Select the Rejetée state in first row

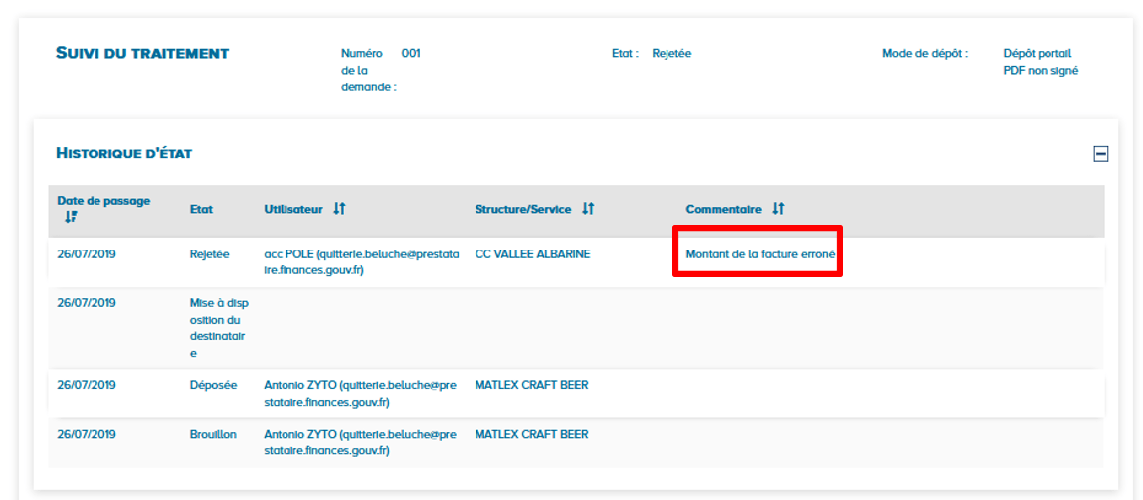click(209, 254)
